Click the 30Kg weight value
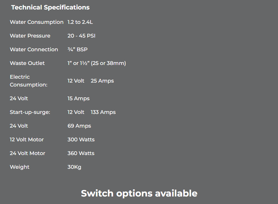The image size is (278, 204). tap(74, 167)
